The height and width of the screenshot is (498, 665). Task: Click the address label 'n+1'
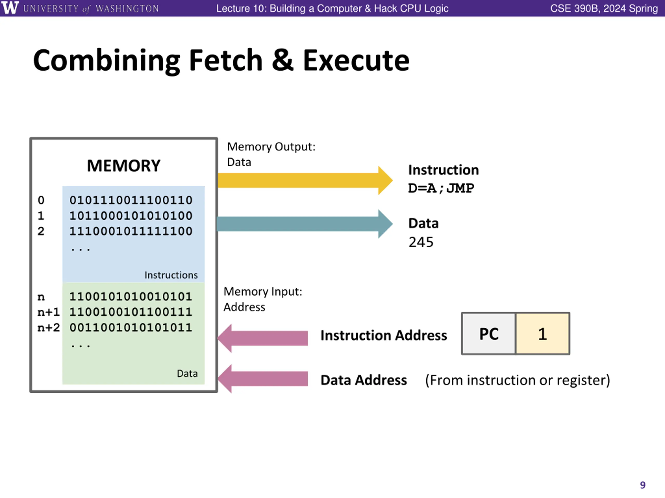pos(48,312)
